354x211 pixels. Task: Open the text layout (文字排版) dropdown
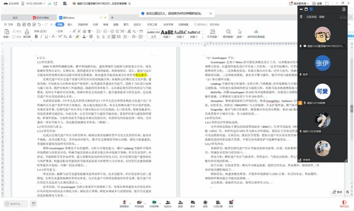212,33
